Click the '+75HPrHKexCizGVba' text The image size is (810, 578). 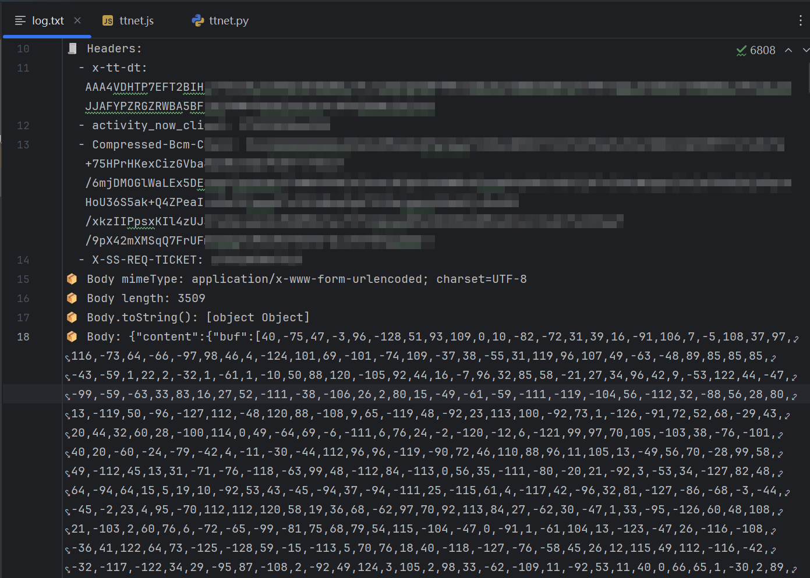point(144,164)
